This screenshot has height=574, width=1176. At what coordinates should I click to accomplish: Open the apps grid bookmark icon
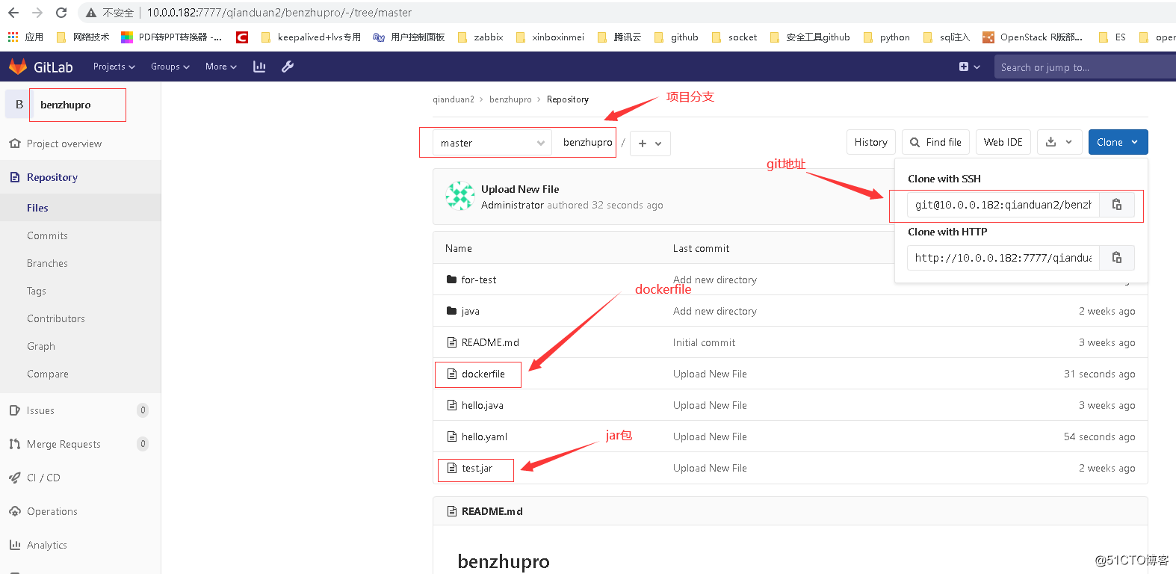13,37
